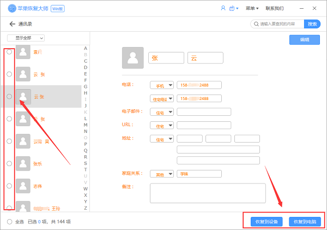Minimize the application window
Viewport: 327px width, 230px height.
(x=301, y=8)
